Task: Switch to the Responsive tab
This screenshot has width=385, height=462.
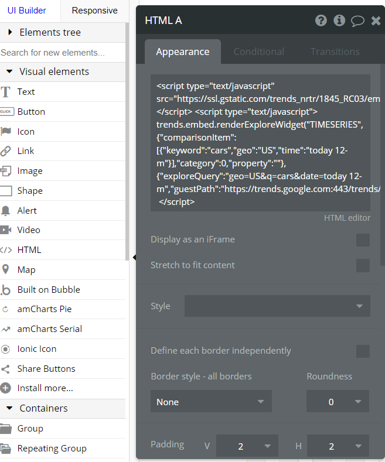Action: [x=94, y=11]
